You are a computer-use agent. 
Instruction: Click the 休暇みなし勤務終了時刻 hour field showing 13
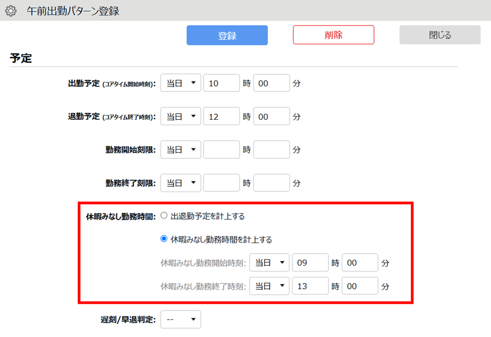click(310, 286)
